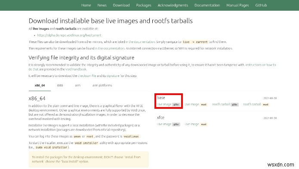Click the 'voidlinux' password code text
The width and height of the screenshot is (299, 169).
(x=131, y=136)
